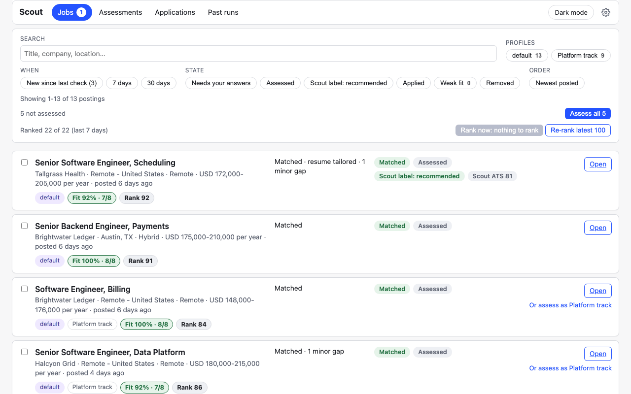Select the default profile filter
The height and width of the screenshot is (394, 631).
(x=527, y=55)
